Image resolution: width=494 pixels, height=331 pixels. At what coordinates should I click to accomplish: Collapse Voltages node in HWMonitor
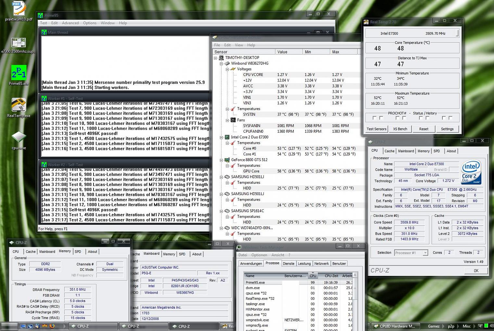[x=227, y=69]
